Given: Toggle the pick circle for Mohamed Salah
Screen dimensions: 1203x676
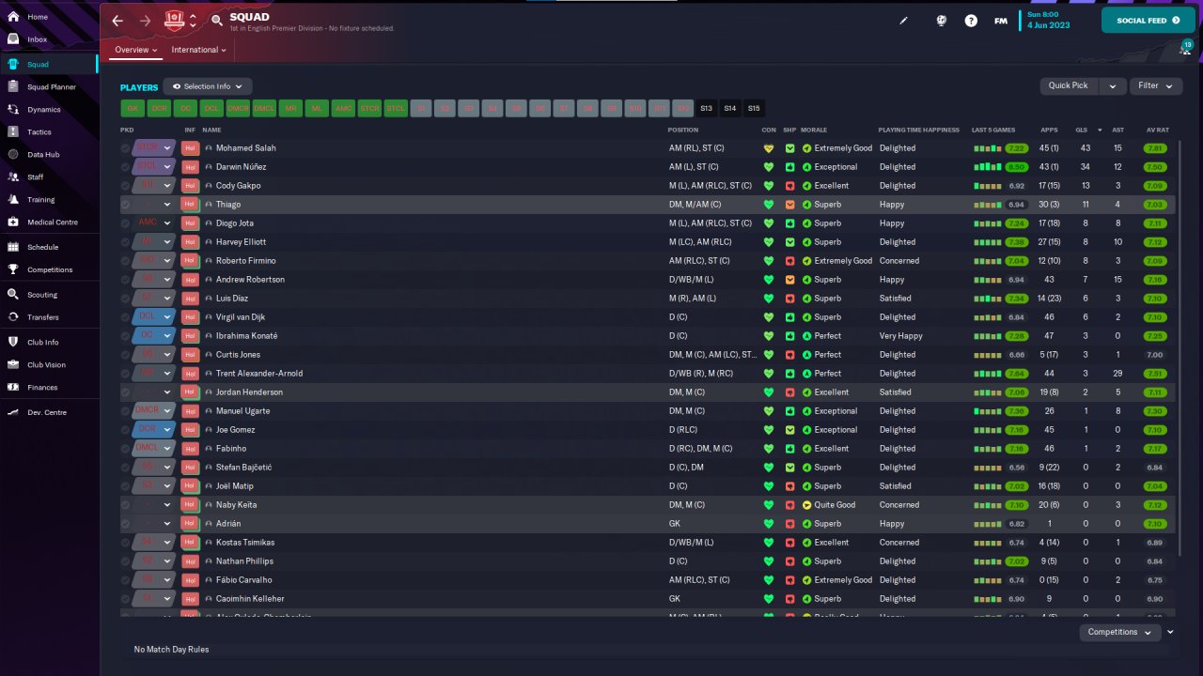Looking at the screenshot, I should pyautogui.click(x=126, y=148).
